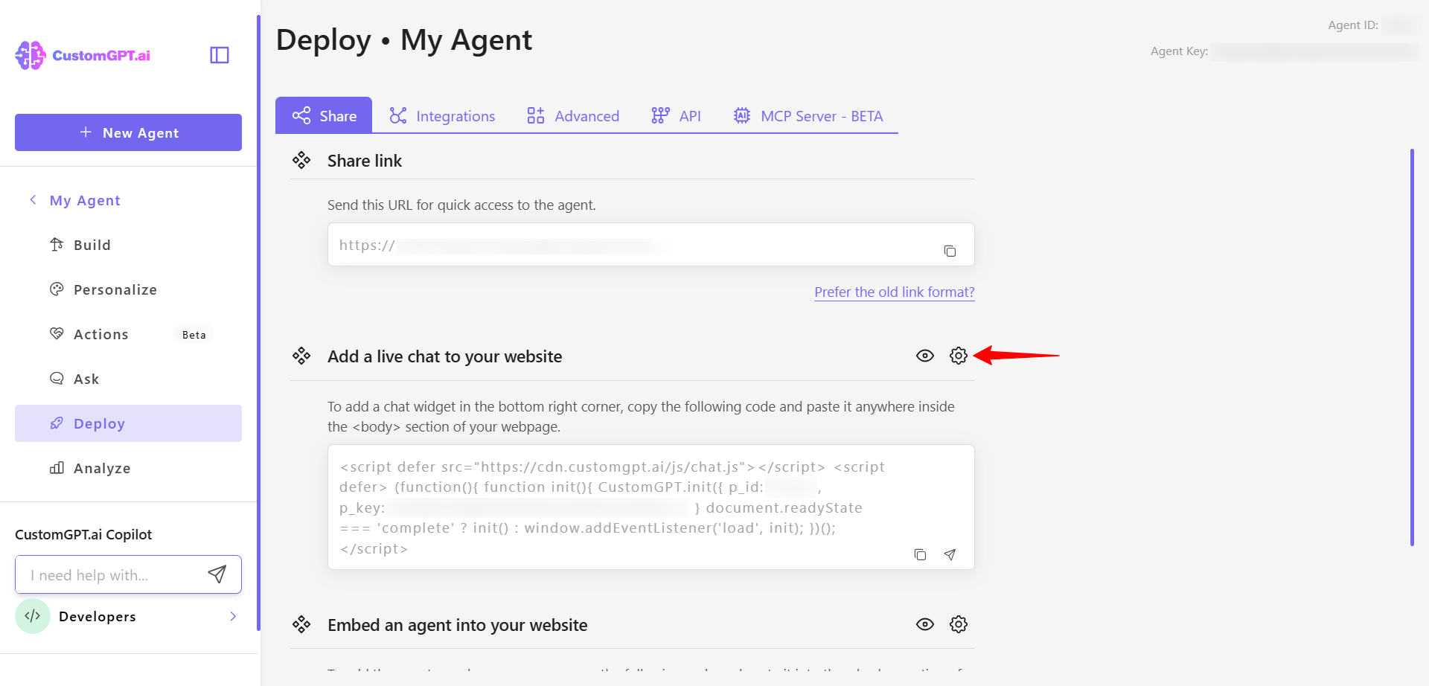The width and height of the screenshot is (1429, 686).
Task: Focus the Copilot 'I need help with...' field
Action: pos(112,574)
